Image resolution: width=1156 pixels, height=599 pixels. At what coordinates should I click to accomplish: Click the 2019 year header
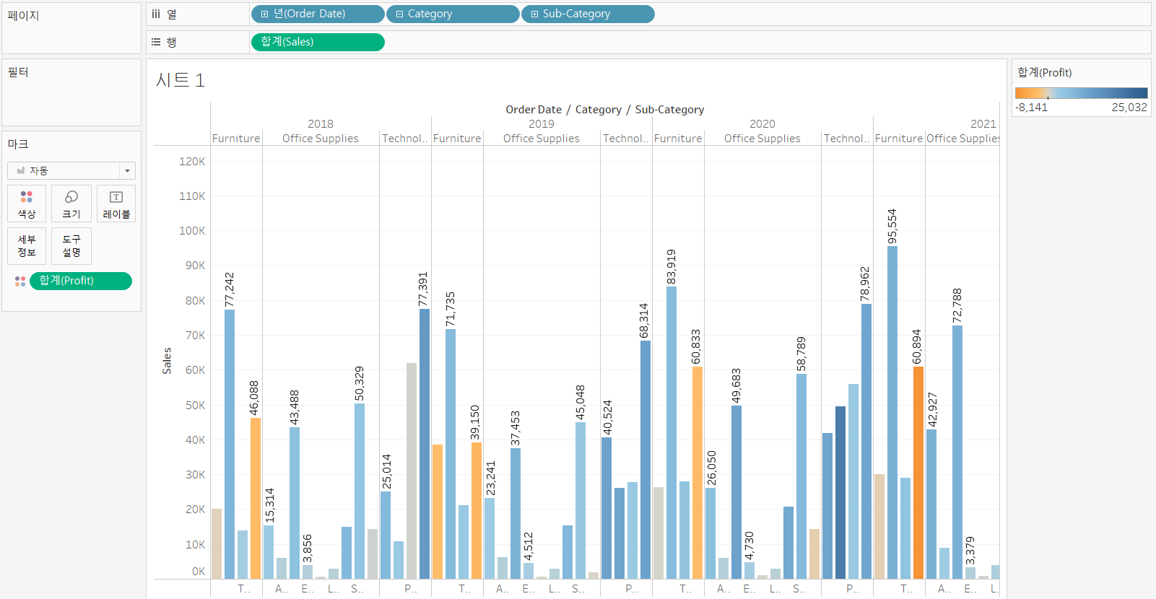542,123
